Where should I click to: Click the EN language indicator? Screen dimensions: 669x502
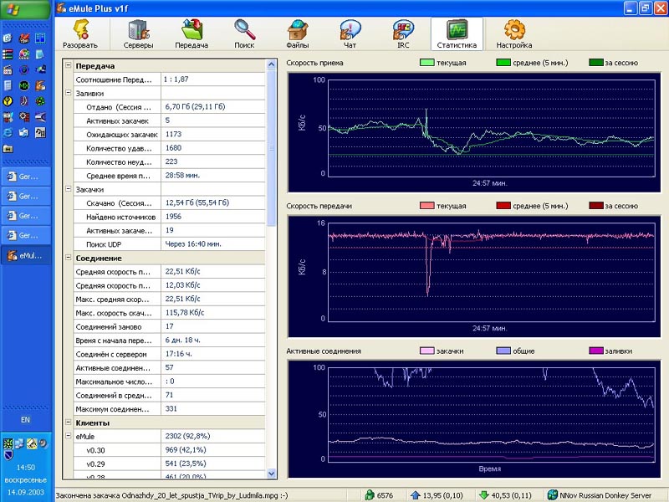tap(26, 420)
